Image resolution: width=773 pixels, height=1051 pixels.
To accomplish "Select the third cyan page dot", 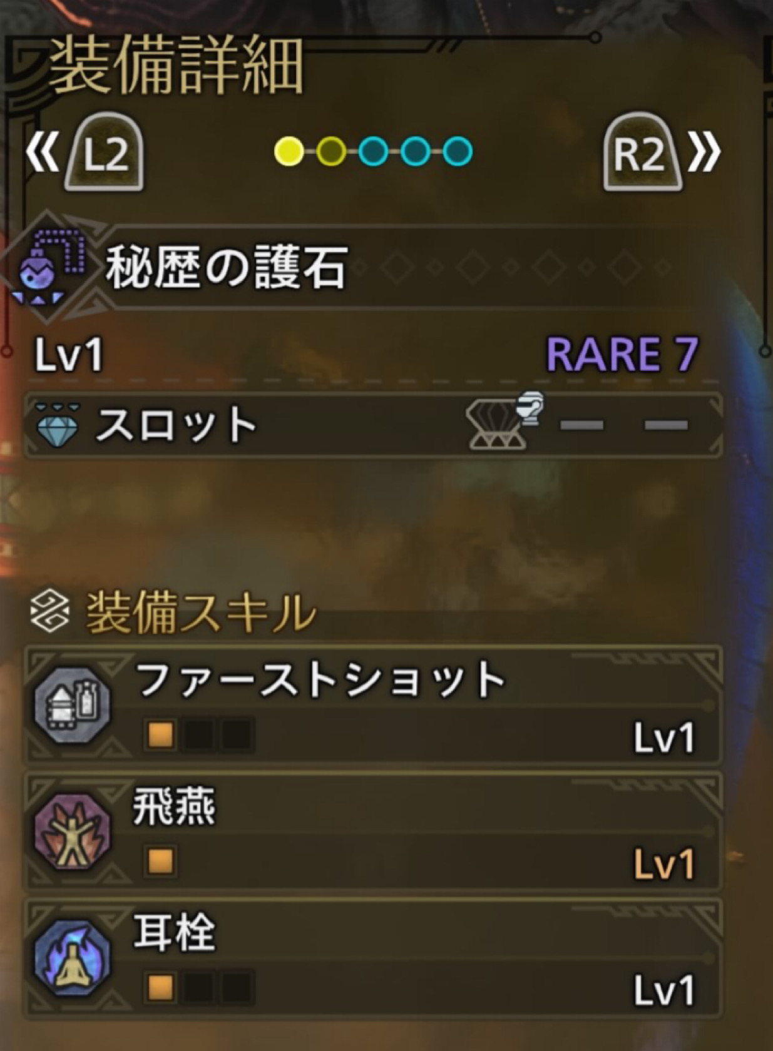I will [x=374, y=151].
